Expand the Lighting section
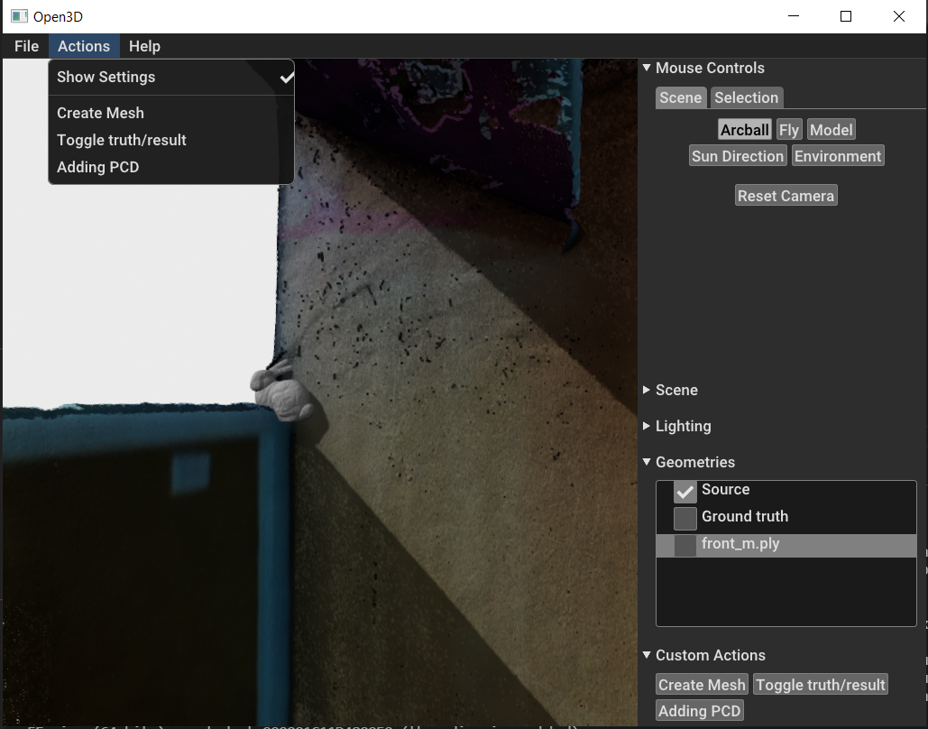 point(646,426)
